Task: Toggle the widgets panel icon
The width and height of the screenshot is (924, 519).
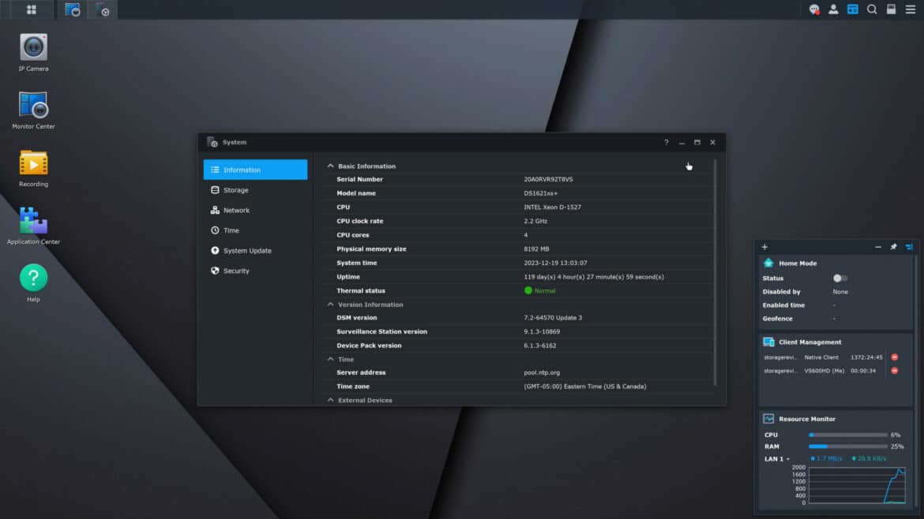Action: pyautogui.click(x=853, y=9)
